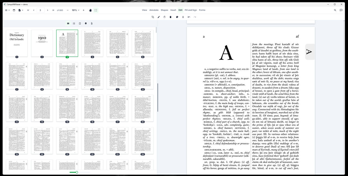Show outline list view in side panel
This screenshot has width=348, height=176.
pyautogui.click(x=74, y=23)
